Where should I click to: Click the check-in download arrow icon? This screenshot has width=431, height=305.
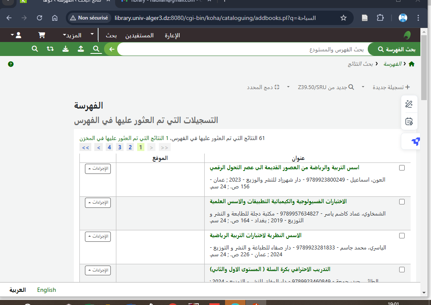coord(65,49)
